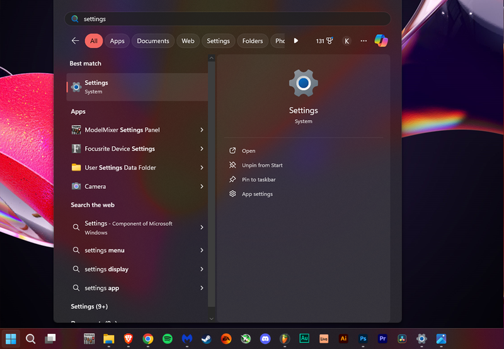Open Brave browser from taskbar

tap(129, 338)
